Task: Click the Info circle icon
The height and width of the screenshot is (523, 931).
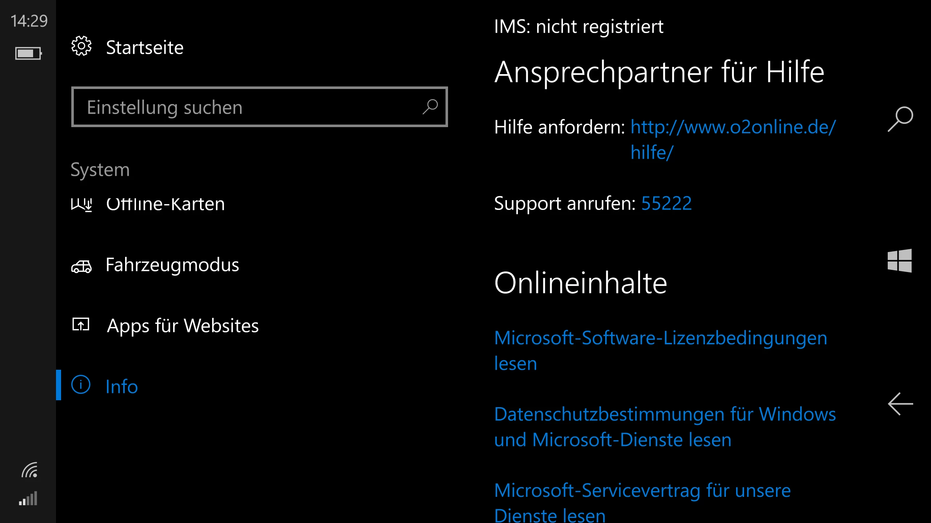Action: (81, 385)
